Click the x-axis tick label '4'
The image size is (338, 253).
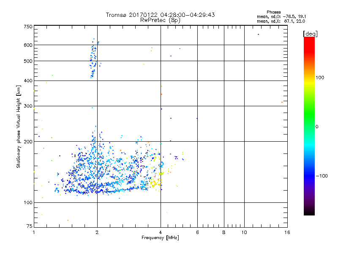(161, 232)
